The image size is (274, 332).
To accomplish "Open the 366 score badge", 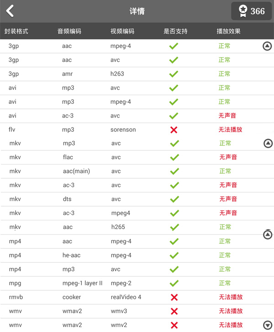I will coord(251,11).
